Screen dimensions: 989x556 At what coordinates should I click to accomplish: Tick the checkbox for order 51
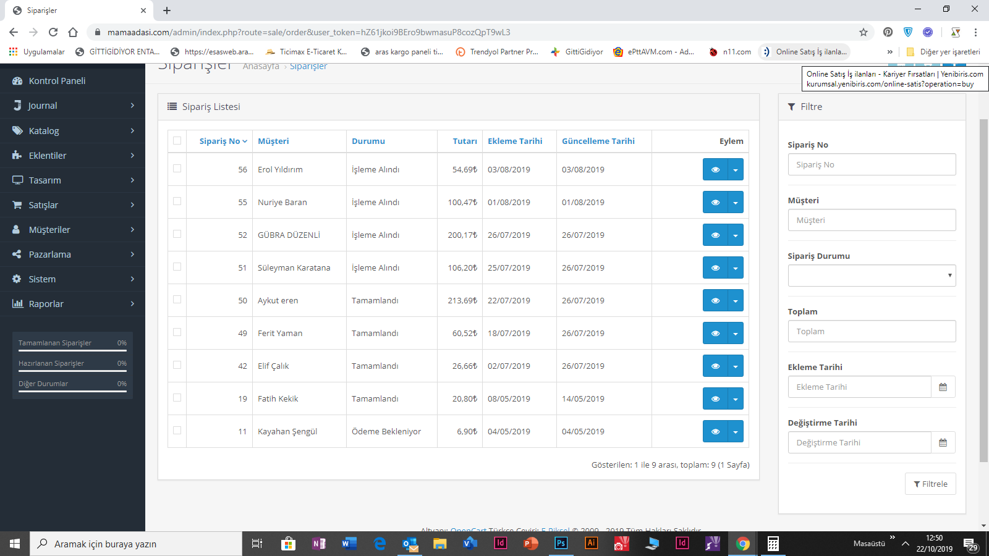(x=177, y=267)
